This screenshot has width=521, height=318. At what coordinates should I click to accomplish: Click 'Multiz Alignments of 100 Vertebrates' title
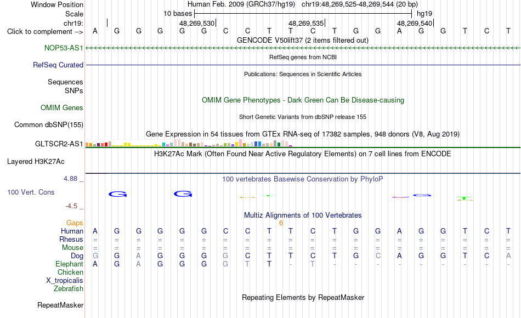pyautogui.click(x=303, y=215)
